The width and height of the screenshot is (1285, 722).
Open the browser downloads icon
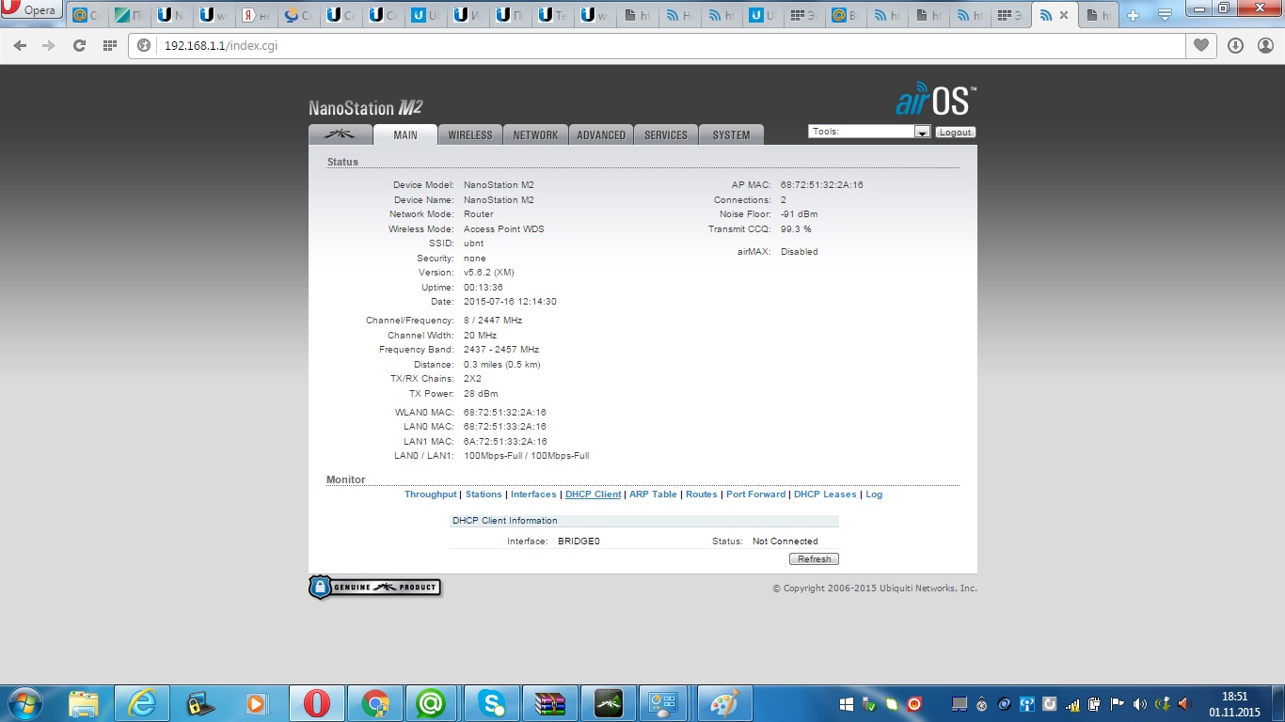coord(1235,45)
